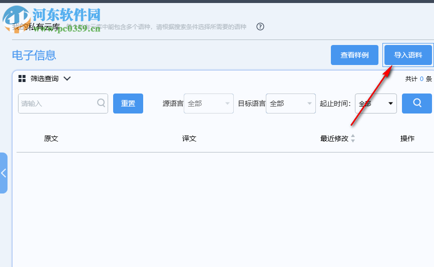Image resolution: width=434 pixels, height=267 pixels.
Task: Focus the 请输入 search field
Action: (x=63, y=103)
